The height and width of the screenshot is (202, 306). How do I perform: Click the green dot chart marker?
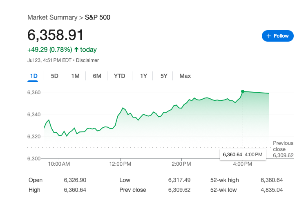click(243, 91)
